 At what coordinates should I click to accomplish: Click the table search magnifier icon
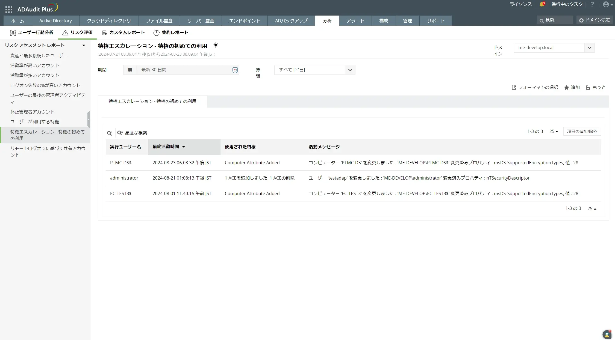click(109, 133)
